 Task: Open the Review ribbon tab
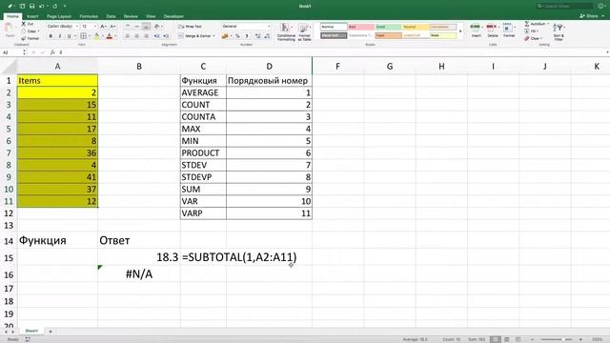(131, 16)
